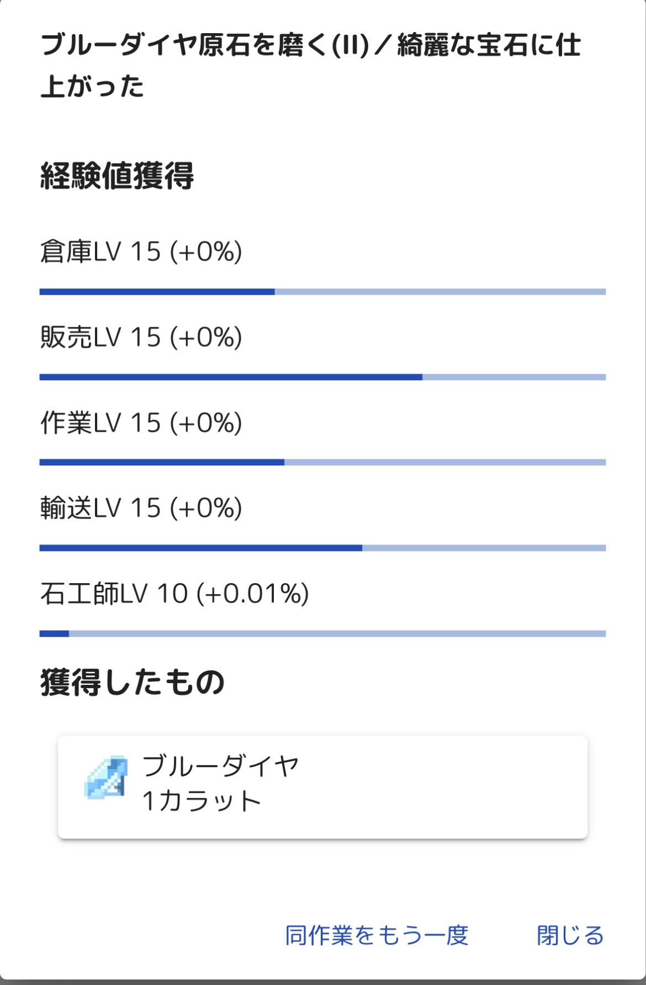Click the (+0.01%) experience gain value
The height and width of the screenshot is (985, 646).
(253, 594)
